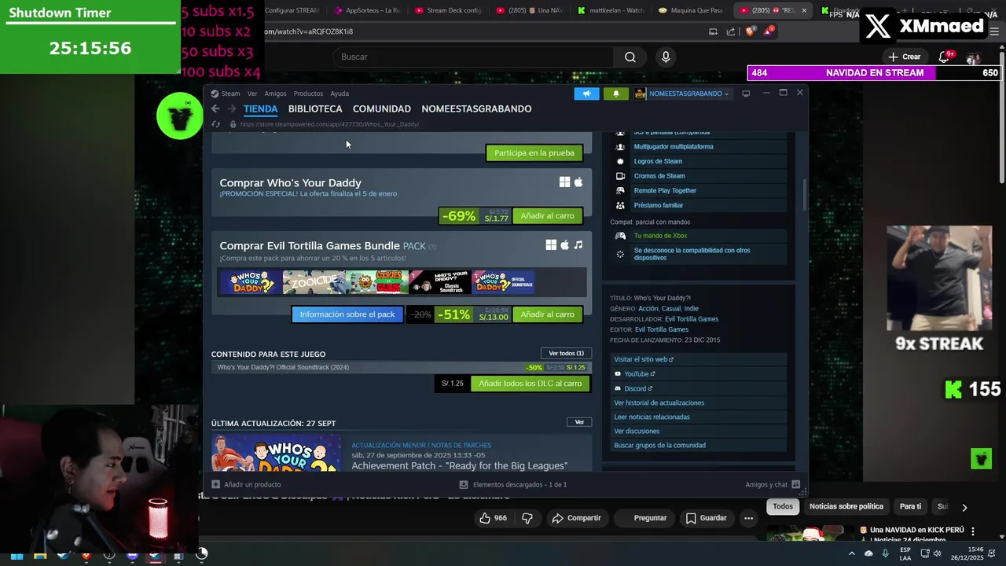Open Evil Tortilla Games Bundle help question mark
This screenshot has height=566, width=1006.
[x=431, y=247]
